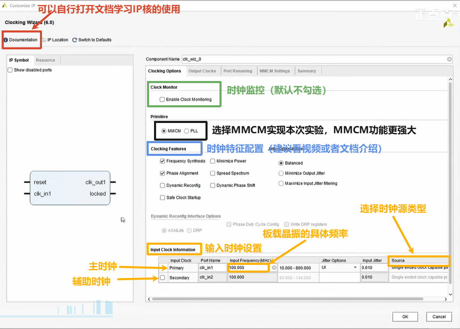The image size is (460, 329).
Task: Switch to the IP Symbol tab
Action: coord(19,60)
